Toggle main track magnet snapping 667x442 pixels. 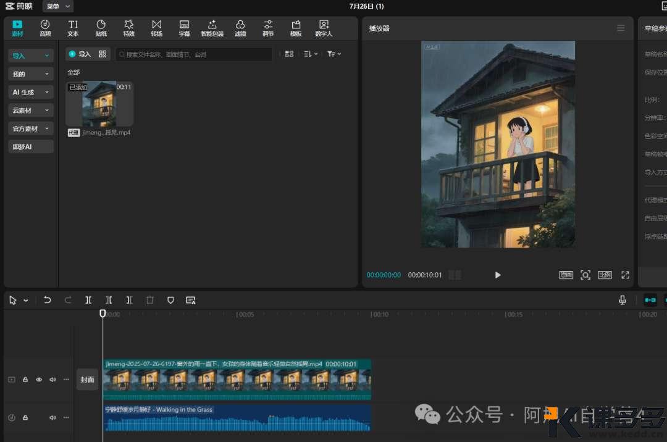pos(650,300)
